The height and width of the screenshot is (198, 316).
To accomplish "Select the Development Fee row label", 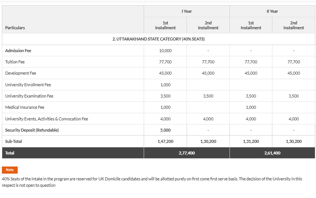I will (21, 73).
